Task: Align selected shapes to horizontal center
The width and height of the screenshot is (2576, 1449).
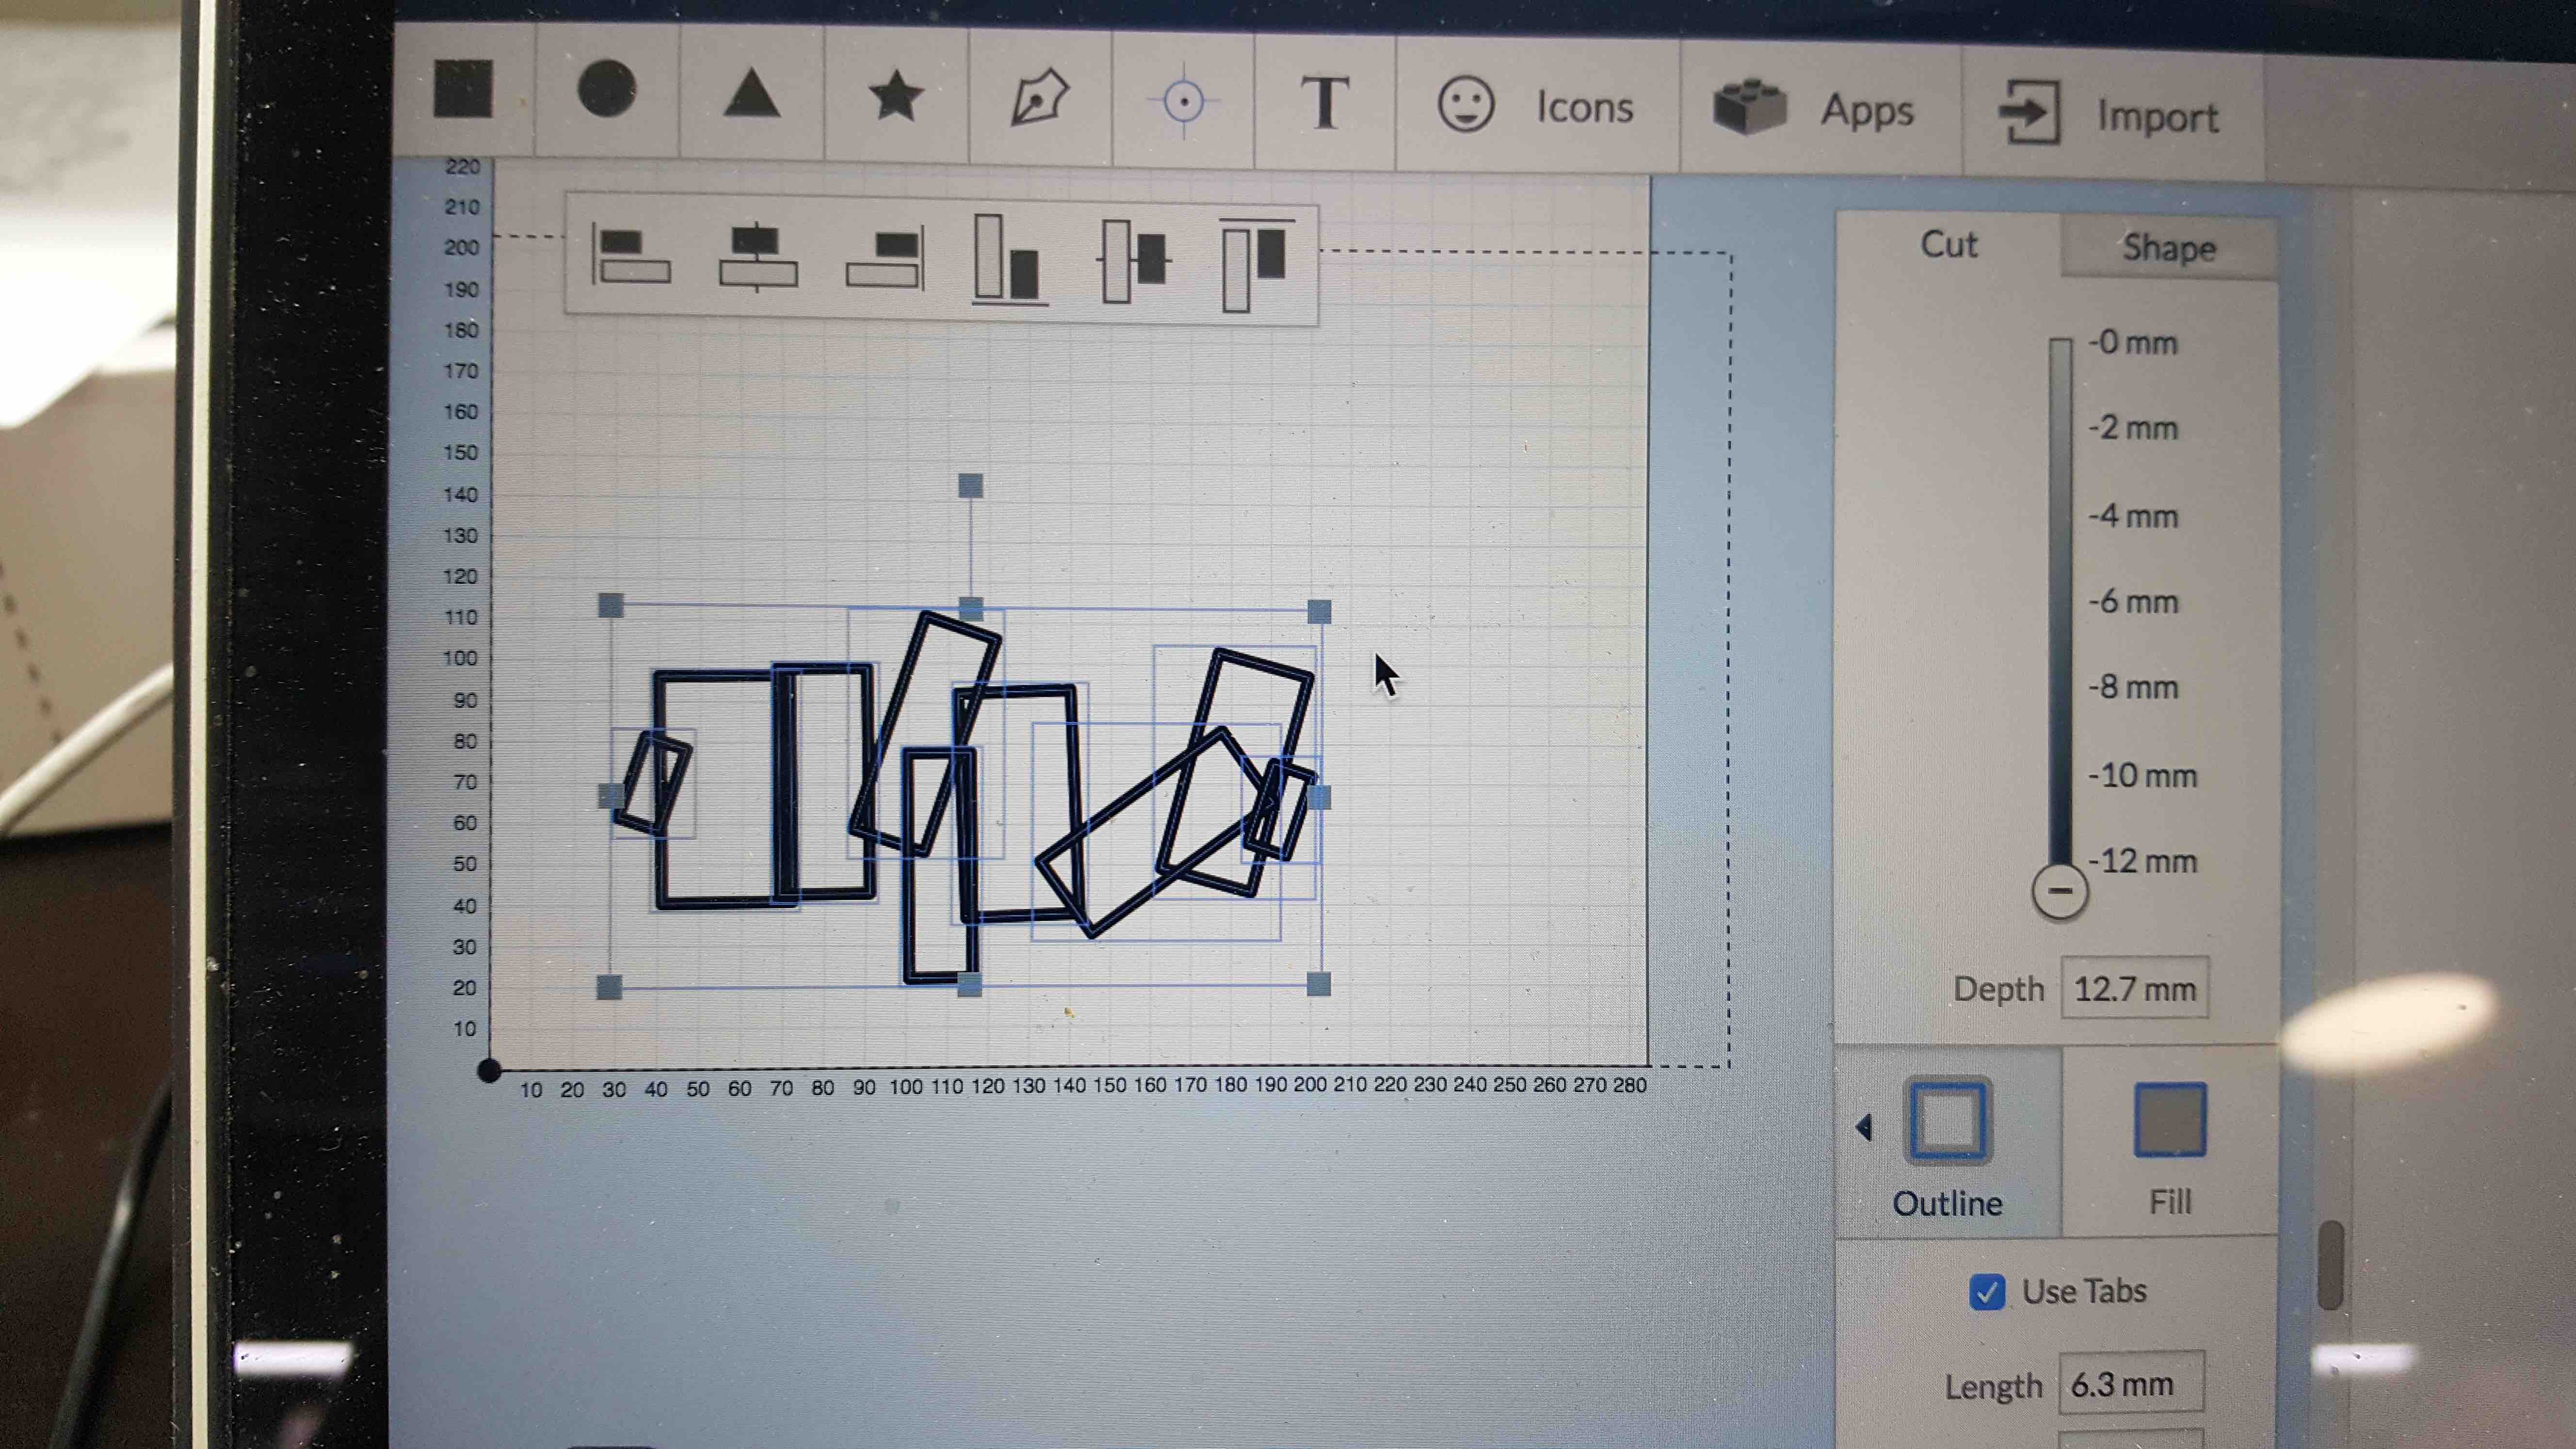Action: pos(758,257)
